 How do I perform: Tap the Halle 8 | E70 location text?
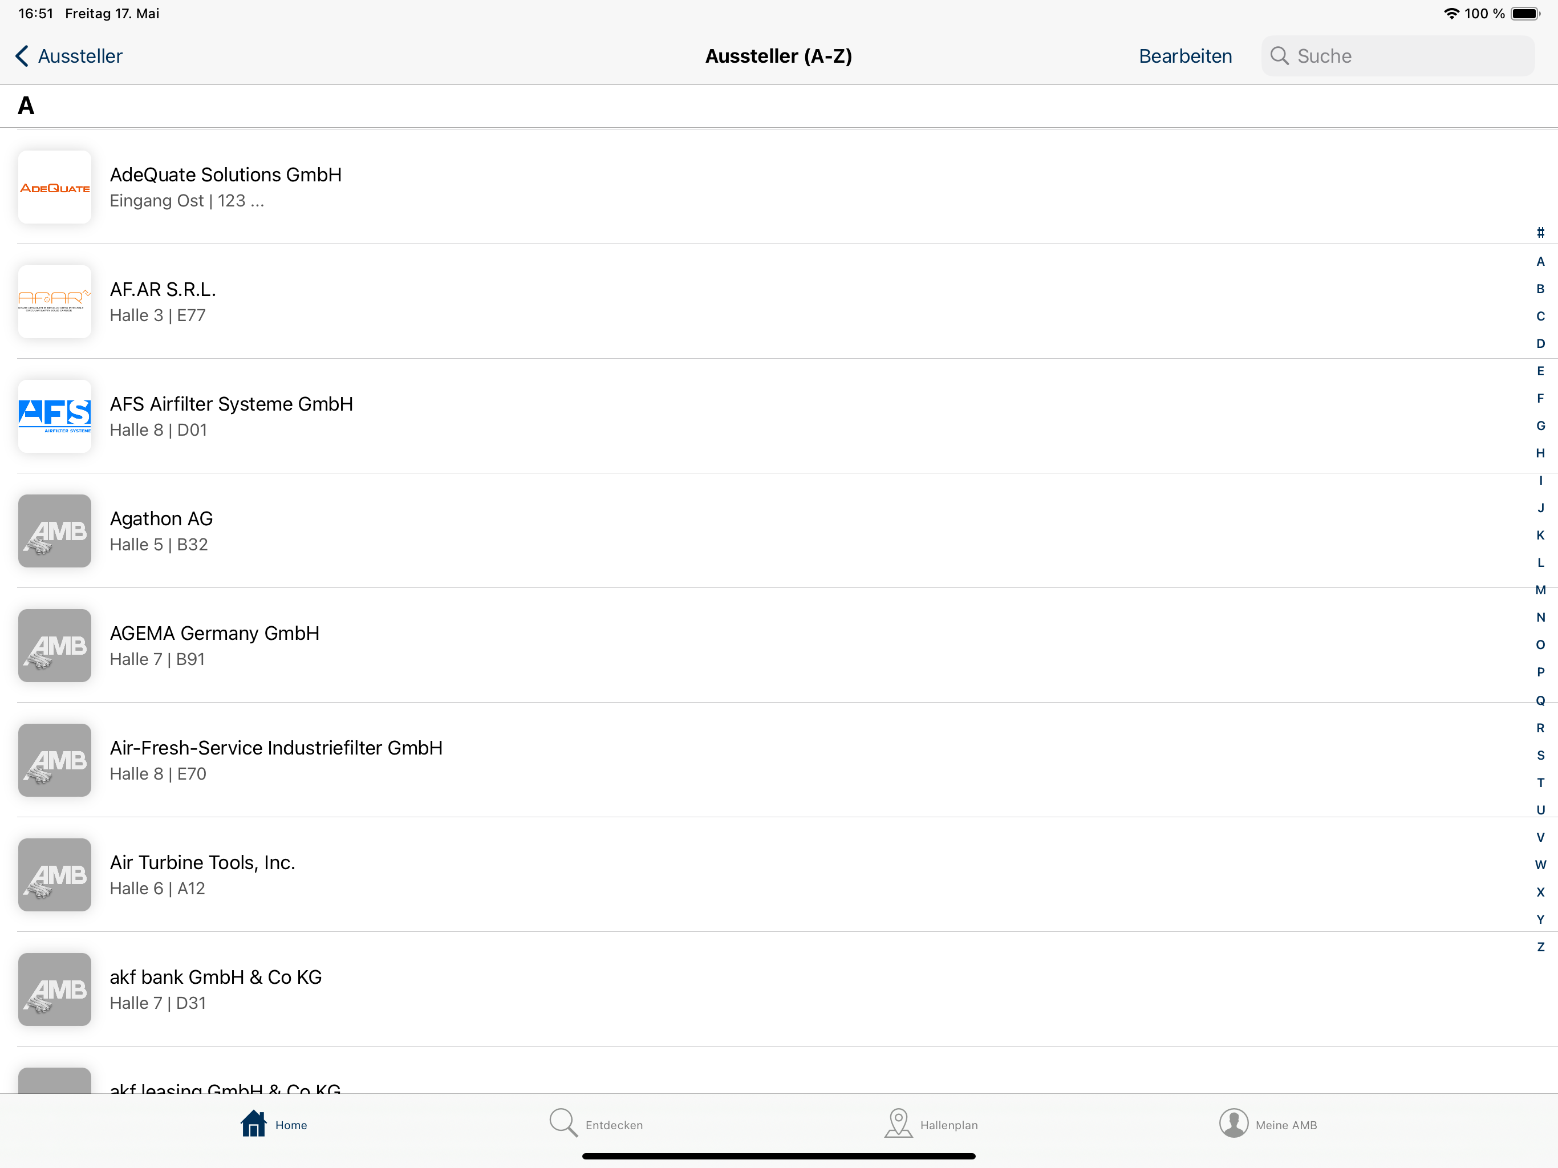pyautogui.click(x=158, y=774)
